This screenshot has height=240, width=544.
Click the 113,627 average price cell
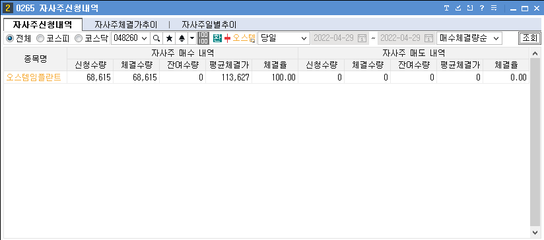click(x=228, y=78)
